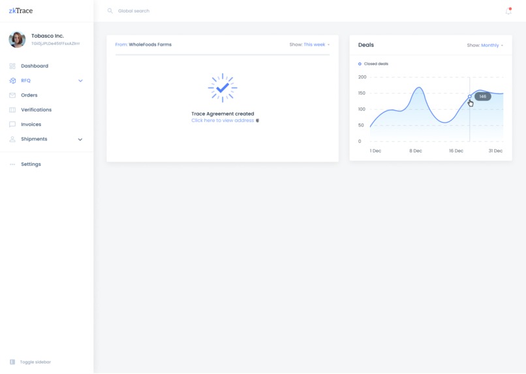Image resolution: width=526 pixels, height=374 pixels.
Task: Open Shipments menu item
Action: click(34, 139)
